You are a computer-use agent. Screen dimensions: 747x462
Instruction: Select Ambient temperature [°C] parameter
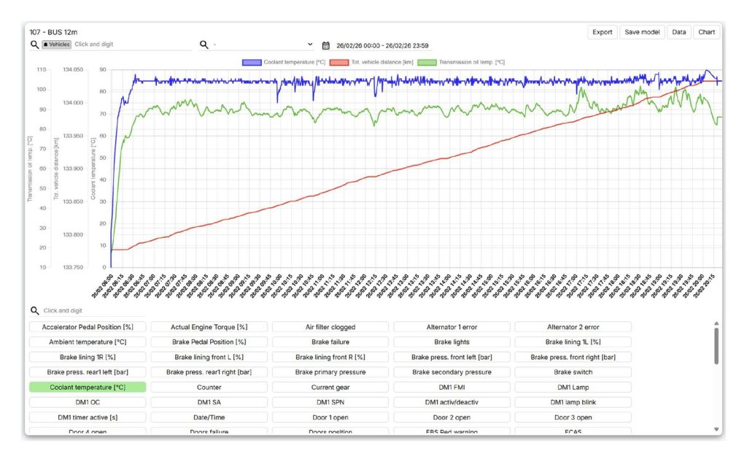coord(88,342)
